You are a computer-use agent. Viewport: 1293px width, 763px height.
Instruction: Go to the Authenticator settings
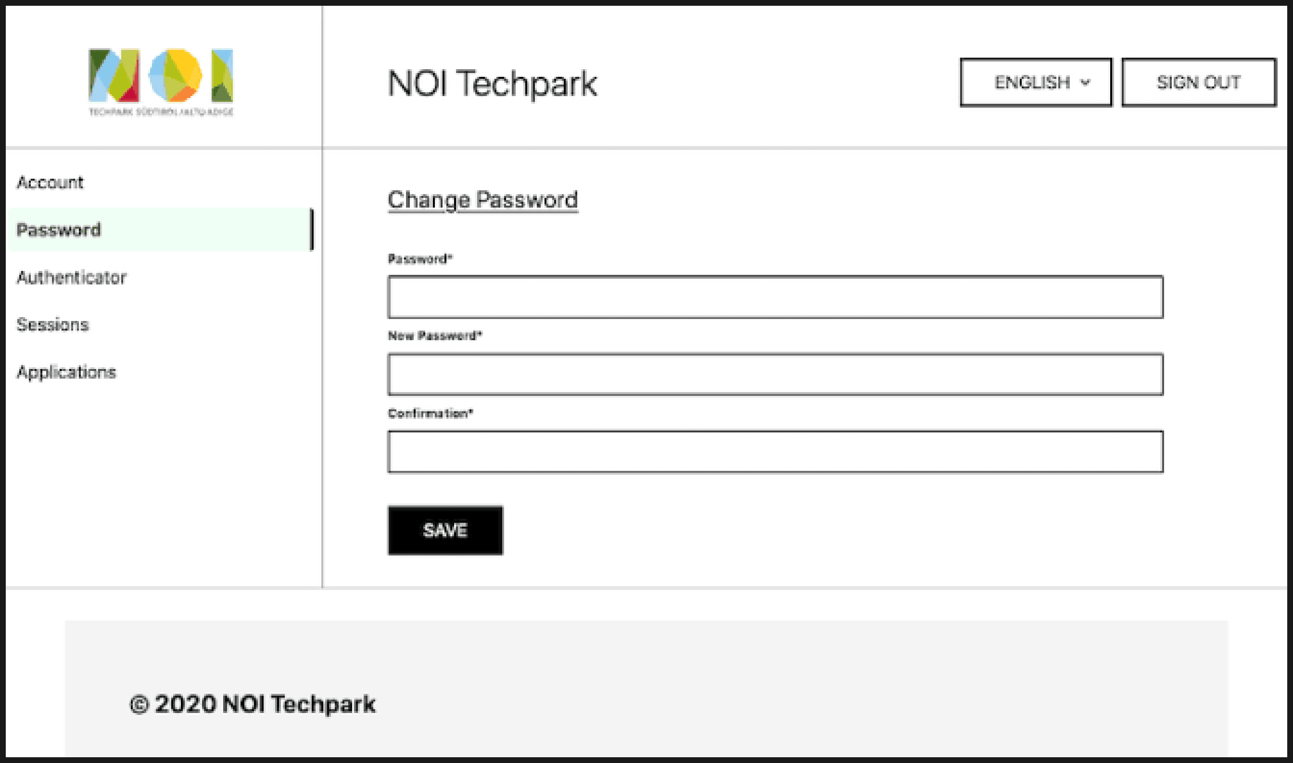(72, 278)
